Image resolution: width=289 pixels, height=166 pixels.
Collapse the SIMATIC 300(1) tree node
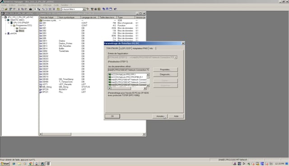coord(6,20)
